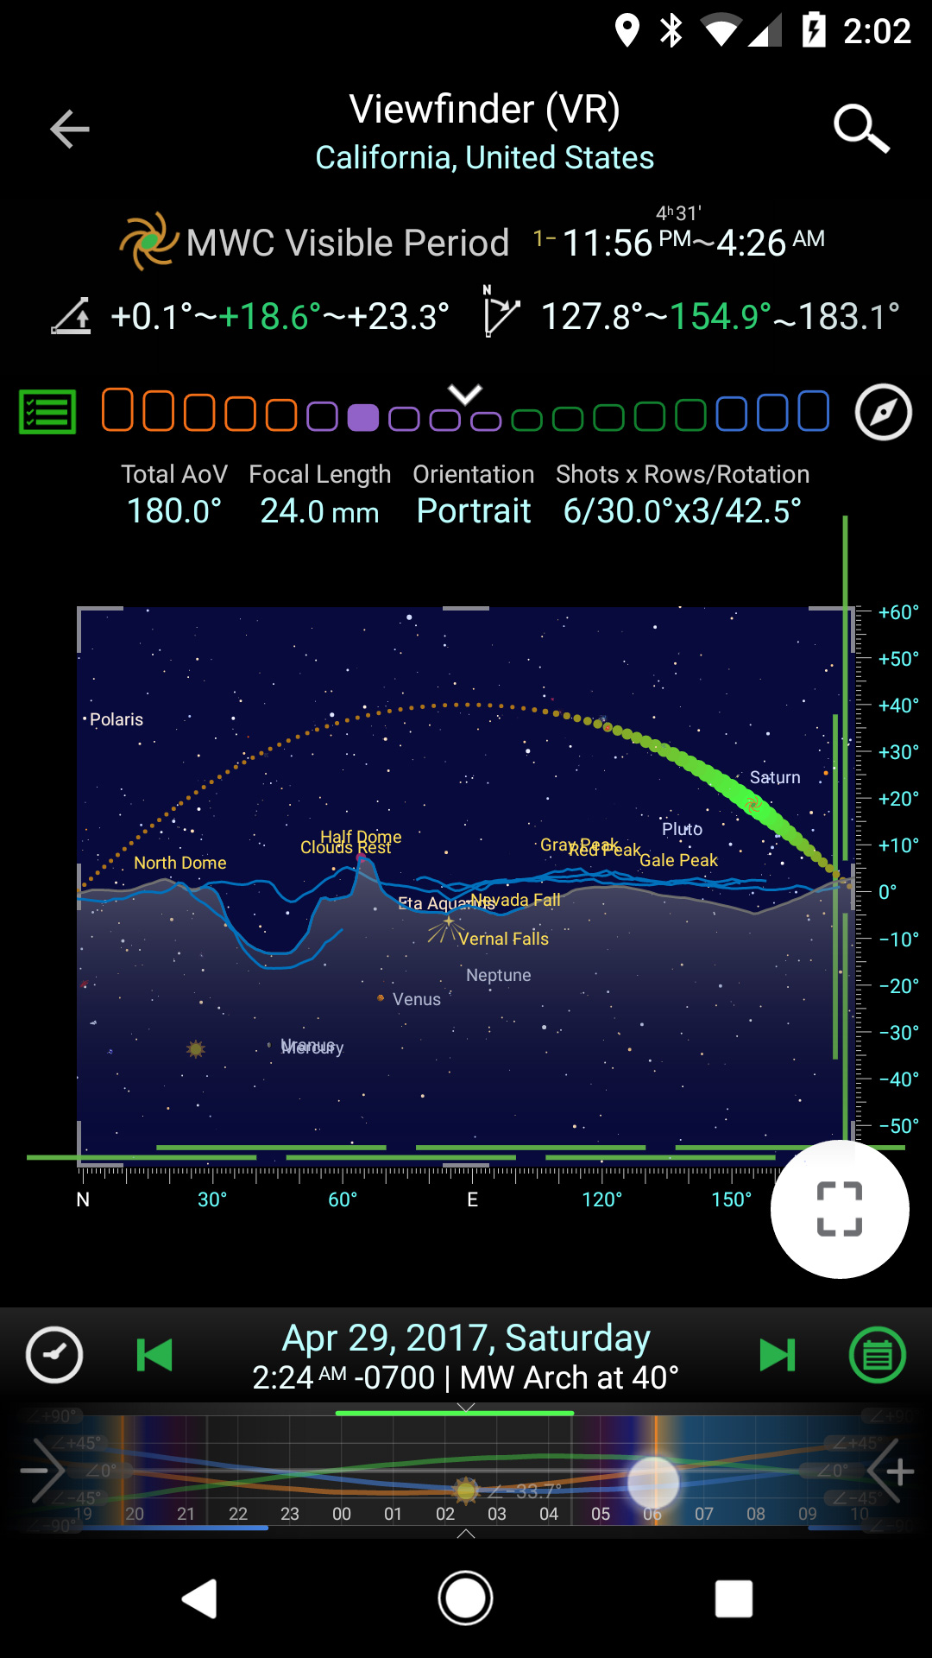932x1658 pixels.
Task: Tap the moon marker on timeline
Action: 653,1482
